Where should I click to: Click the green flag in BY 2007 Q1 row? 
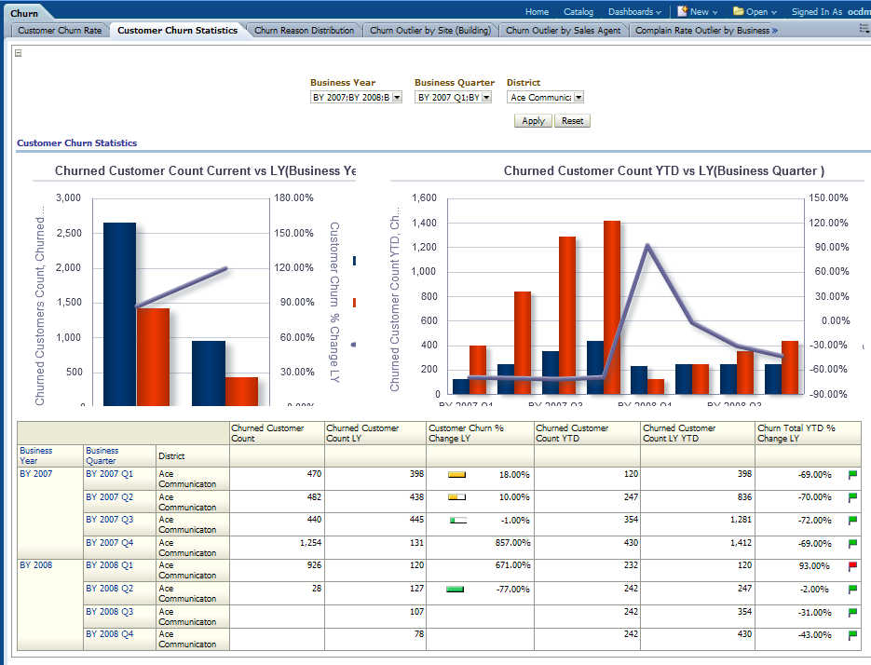[851, 474]
